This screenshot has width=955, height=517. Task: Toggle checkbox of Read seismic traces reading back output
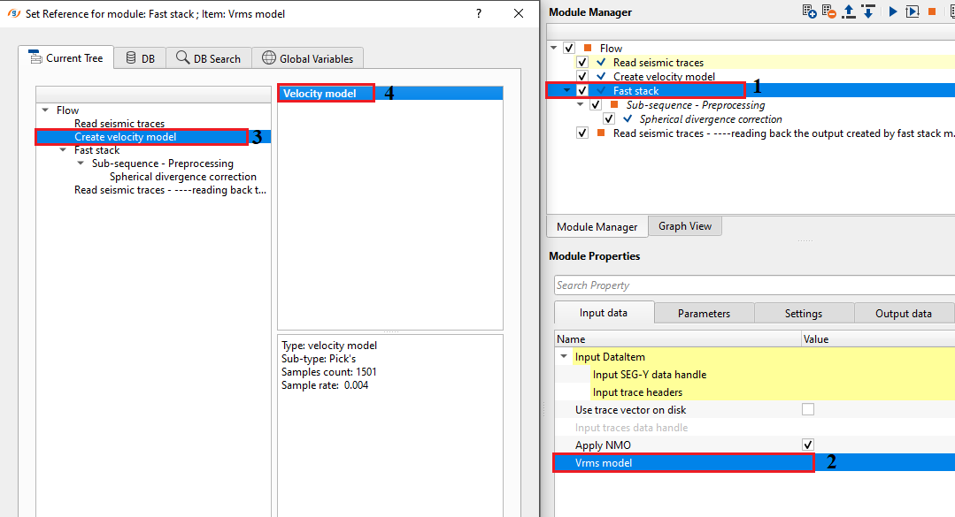click(x=582, y=133)
